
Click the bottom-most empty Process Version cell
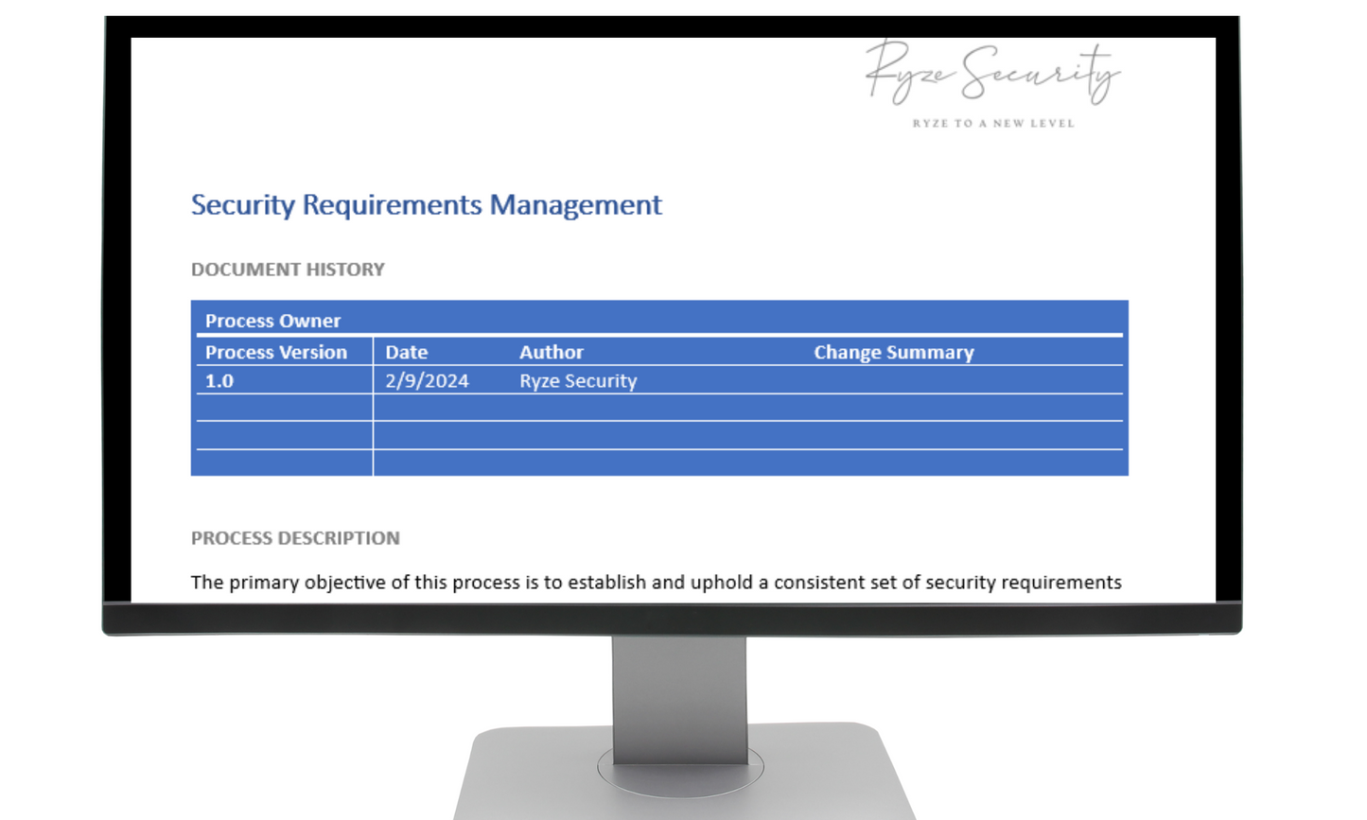click(283, 462)
